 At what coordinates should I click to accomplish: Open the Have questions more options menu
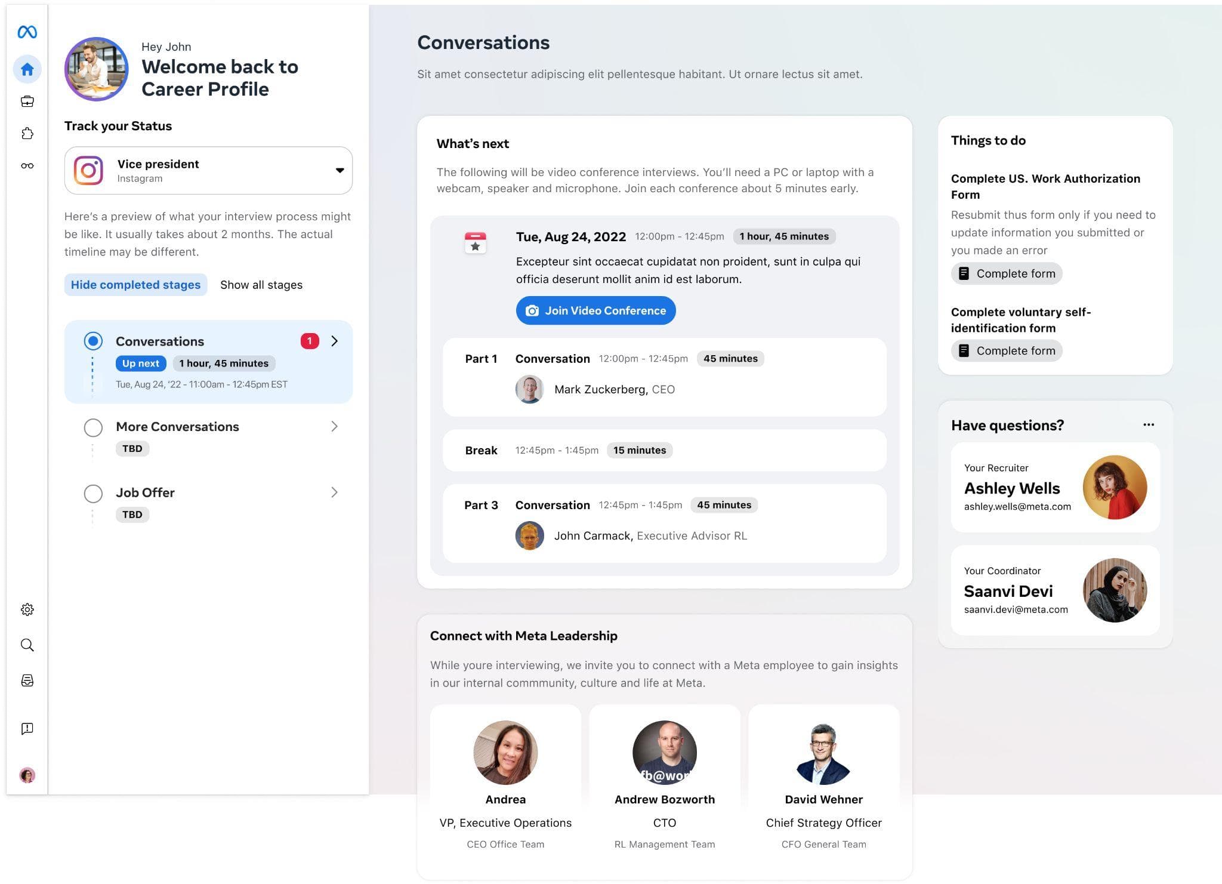1149,425
